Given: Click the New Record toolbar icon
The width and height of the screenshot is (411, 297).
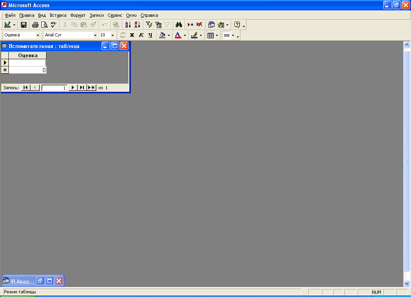Looking at the screenshot, I should tap(191, 25).
